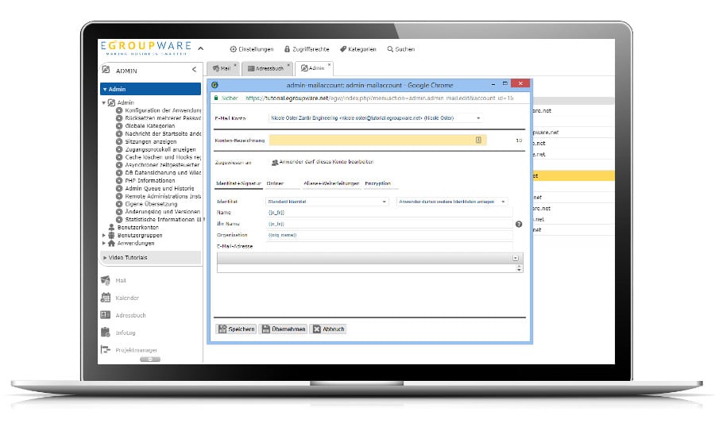Open Kategorien in the top bar
Screen dimensions: 715x427
[x=358, y=49]
